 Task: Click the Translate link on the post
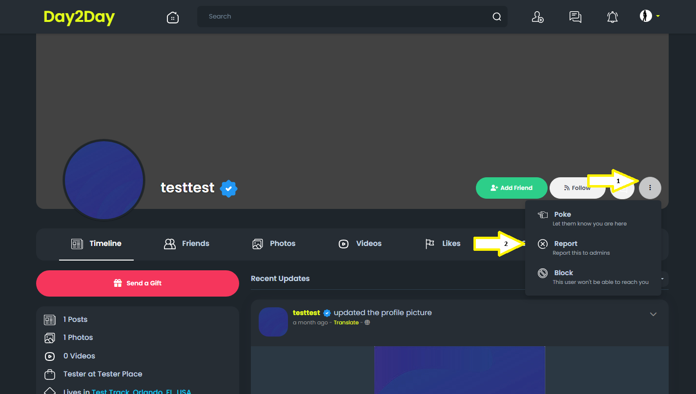pyautogui.click(x=346, y=322)
